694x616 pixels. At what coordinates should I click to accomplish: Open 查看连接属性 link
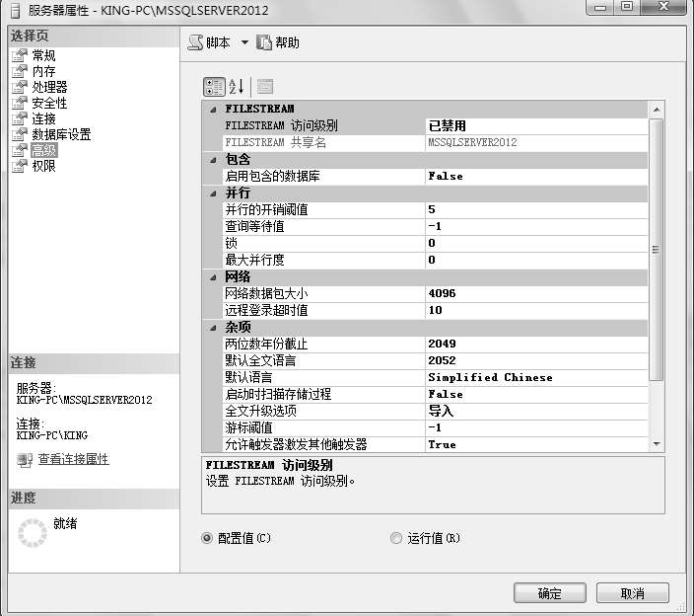(74, 459)
